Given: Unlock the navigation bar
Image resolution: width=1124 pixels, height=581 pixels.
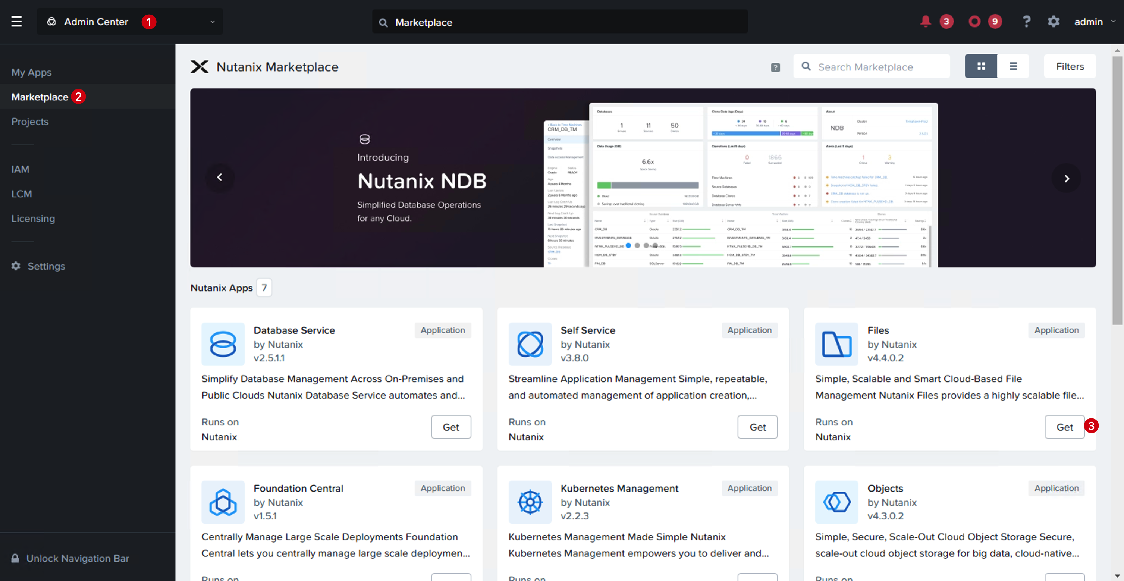Looking at the screenshot, I should click(70, 558).
